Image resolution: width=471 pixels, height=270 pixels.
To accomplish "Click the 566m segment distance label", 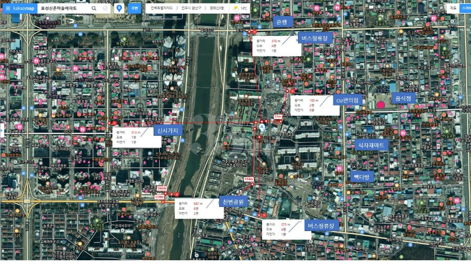I will coord(162,188).
